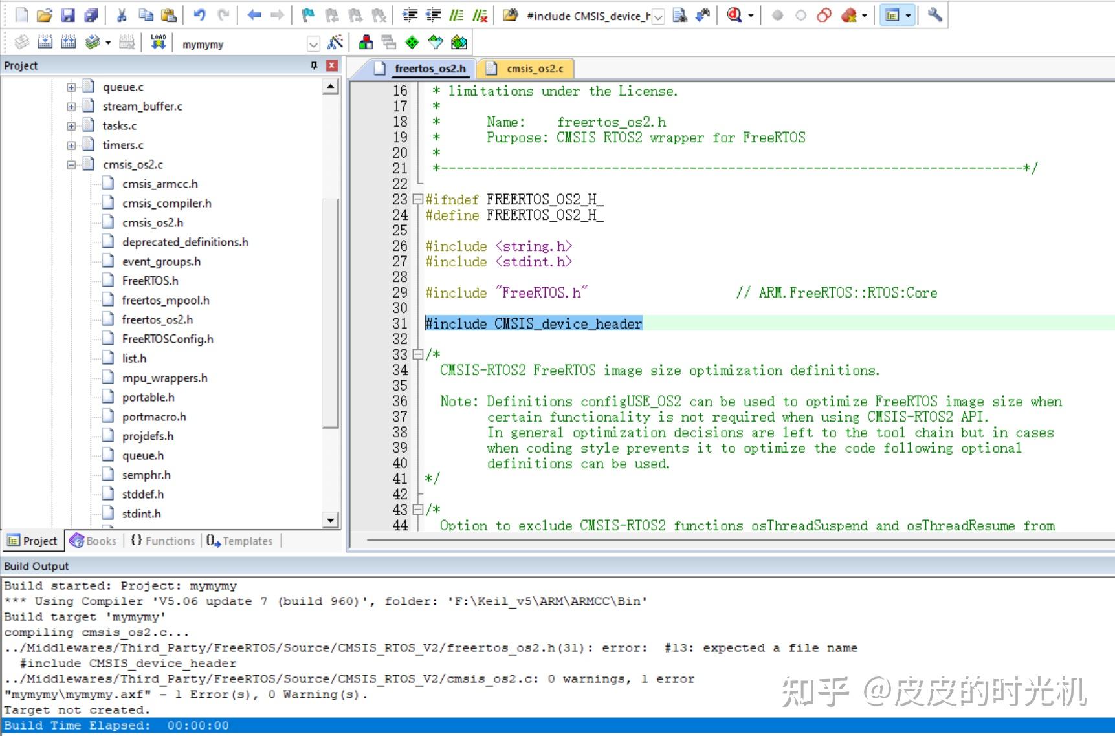The width and height of the screenshot is (1115, 736).
Task: Download code to flash with LOAD
Action: tap(158, 43)
